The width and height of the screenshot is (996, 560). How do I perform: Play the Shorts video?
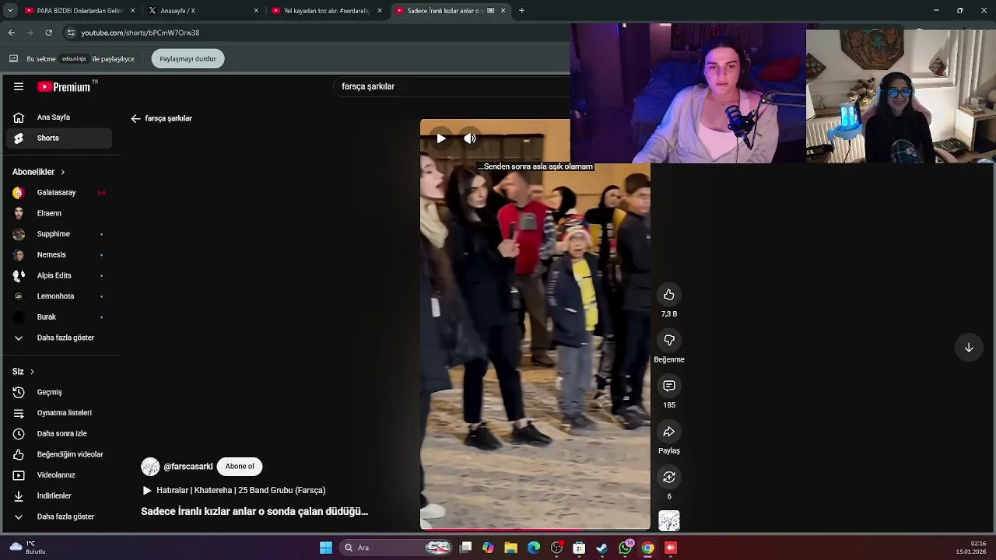tap(441, 138)
